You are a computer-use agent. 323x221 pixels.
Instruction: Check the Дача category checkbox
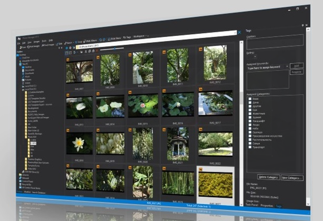click(x=250, y=102)
